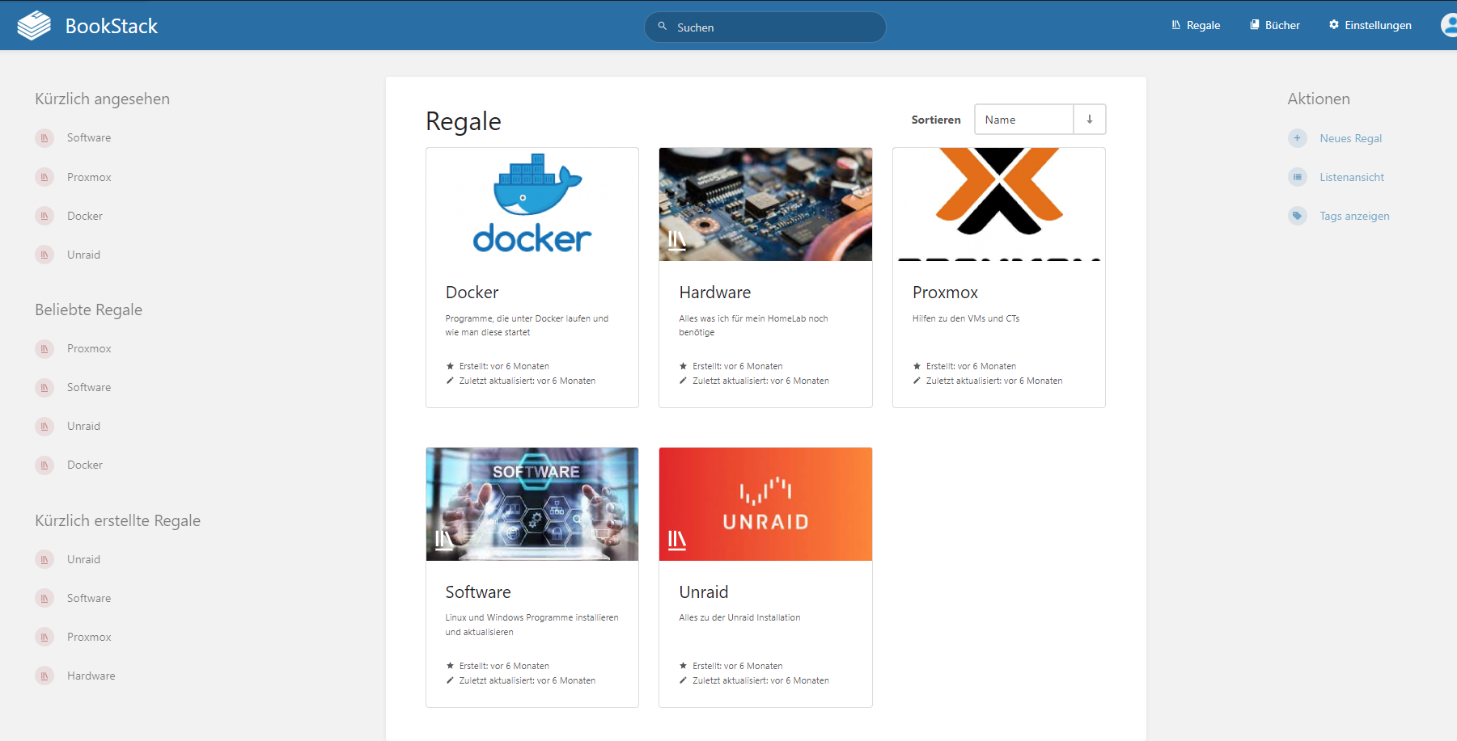1457x741 pixels.
Task: Toggle sort direction arrow button
Action: 1090,120
